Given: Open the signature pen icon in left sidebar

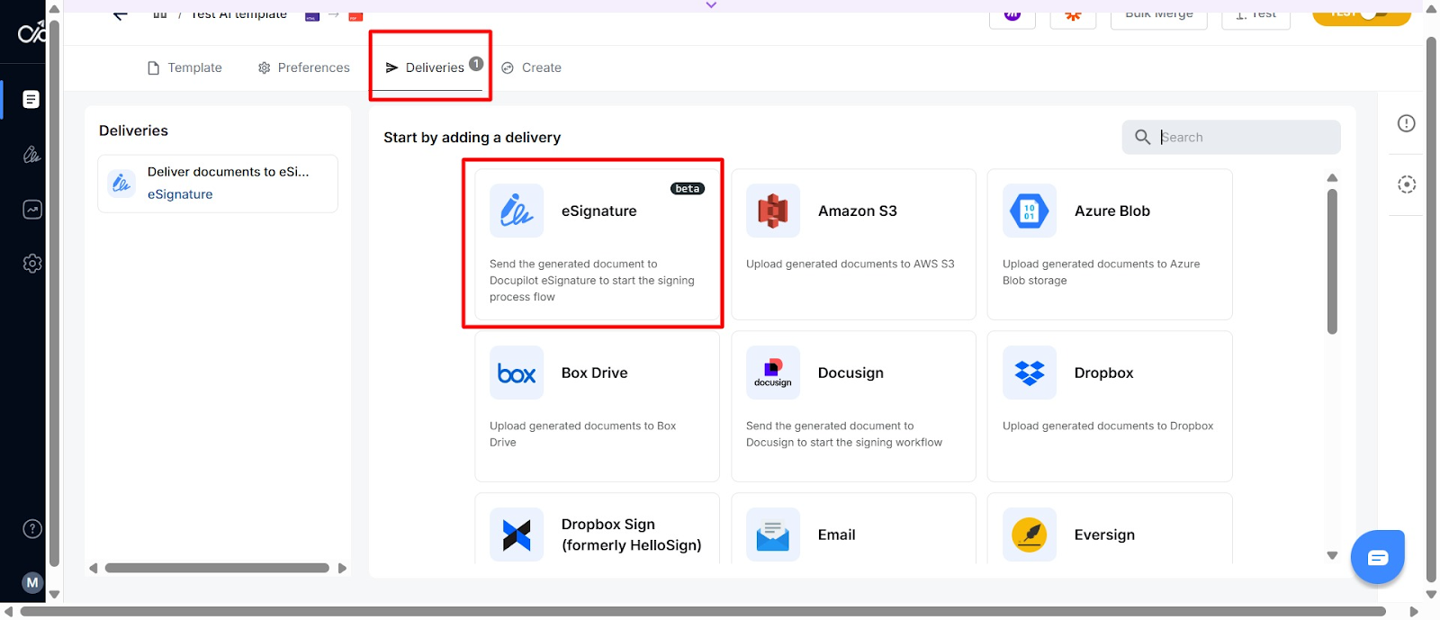Looking at the screenshot, I should (x=31, y=155).
